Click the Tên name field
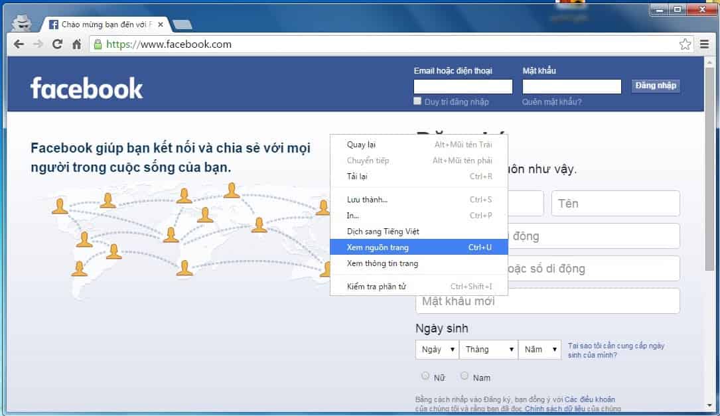The width and height of the screenshot is (720, 416). [615, 204]
